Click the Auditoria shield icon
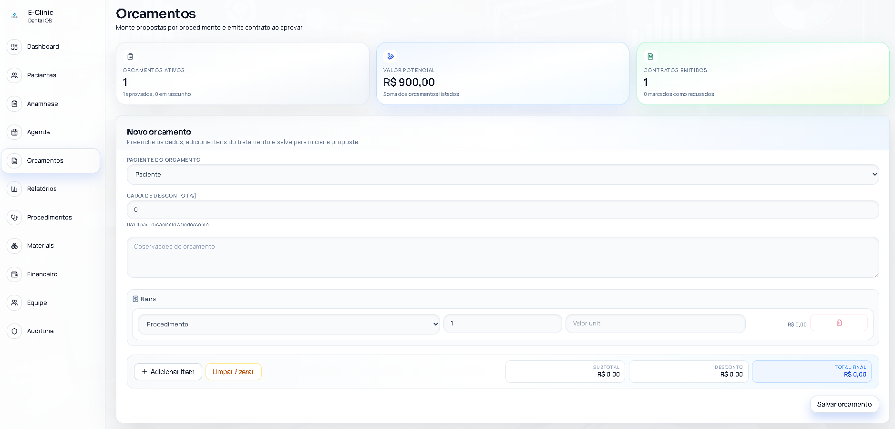The height and width of the screenshot is (429, 895). pos(14,331)
